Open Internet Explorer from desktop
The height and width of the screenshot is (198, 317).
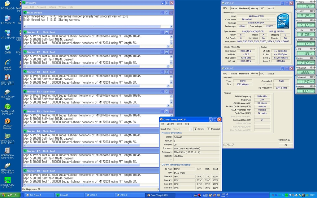[7, 62]
